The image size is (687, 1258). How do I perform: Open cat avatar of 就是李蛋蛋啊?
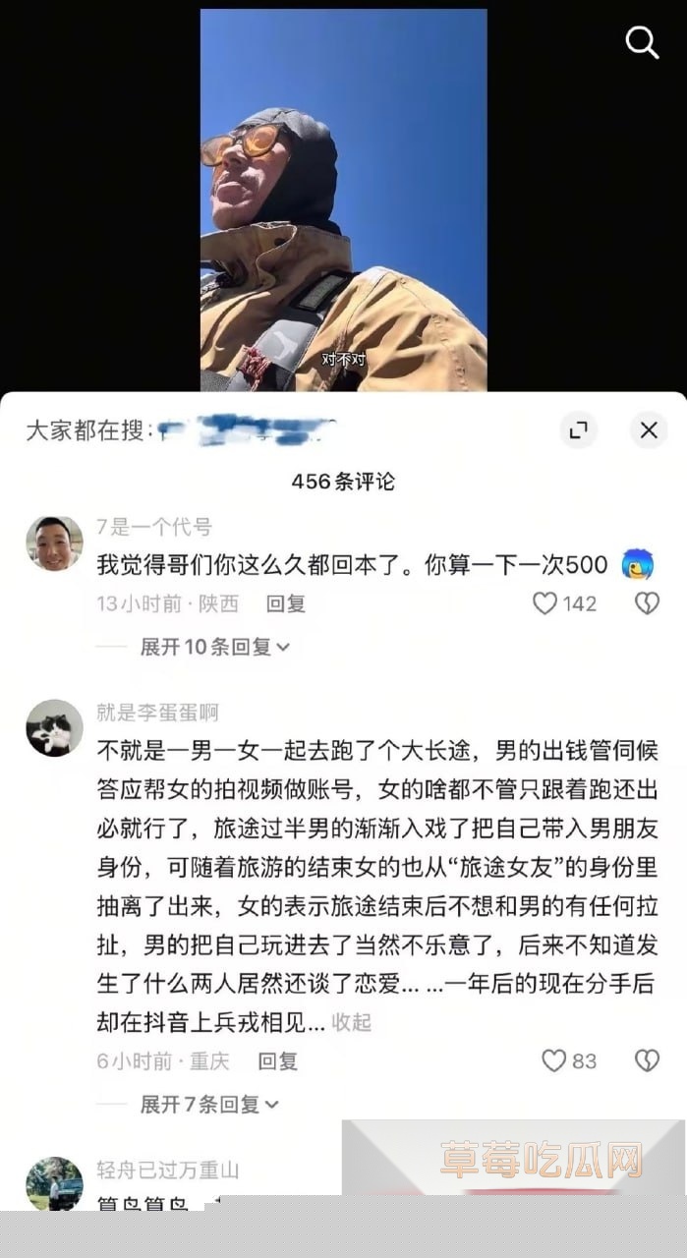[54, 728]
